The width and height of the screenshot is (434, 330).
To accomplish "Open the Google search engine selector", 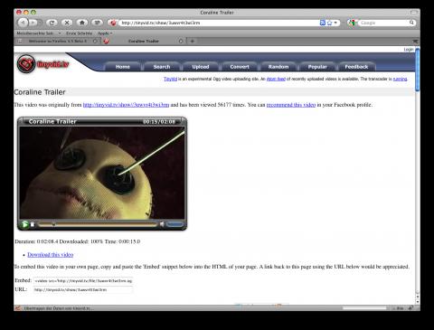I will [x=352, y=23].
